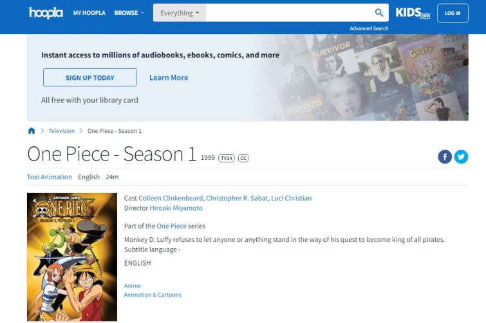The height and width of the screenshot is (323, 486).
Task: Click the 'One Piece - Season 1' breadcrumb text
Action: (x=115, y=131)
